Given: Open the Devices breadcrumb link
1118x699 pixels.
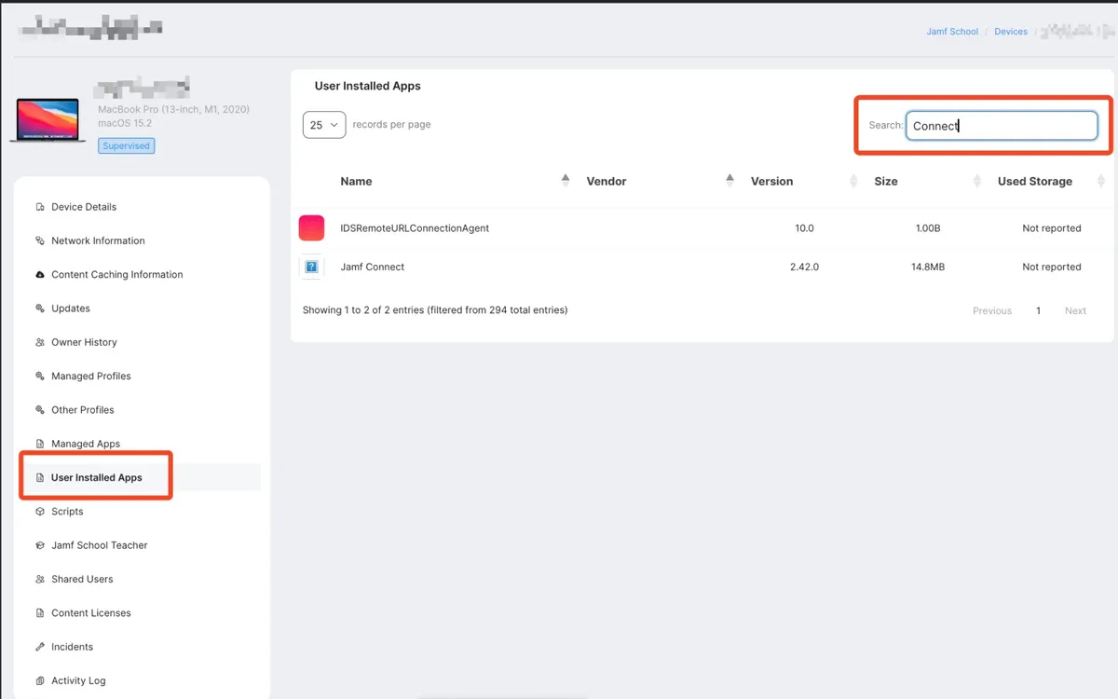Looking at the screenshot, I should (x=1010, y=31).
